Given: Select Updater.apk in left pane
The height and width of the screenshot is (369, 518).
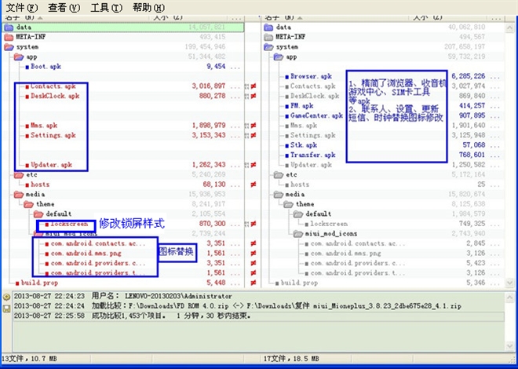Looking at the screenshot, I should [x=51, y=165].
